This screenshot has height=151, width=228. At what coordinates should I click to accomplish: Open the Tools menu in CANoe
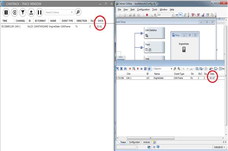[155, 10]
